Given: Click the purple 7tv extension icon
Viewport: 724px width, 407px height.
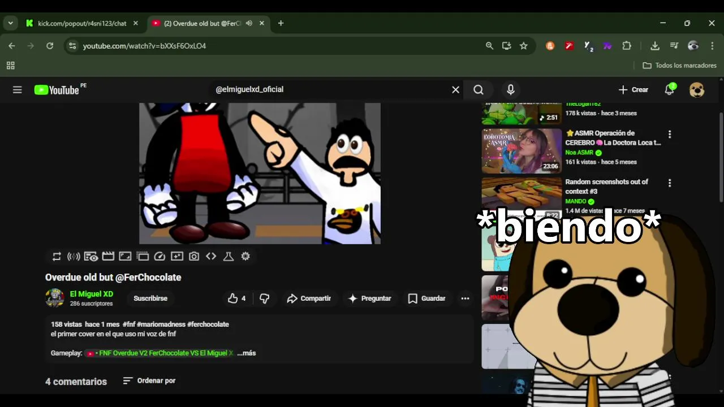Looking at the screenshot, I should pos(607,46).
